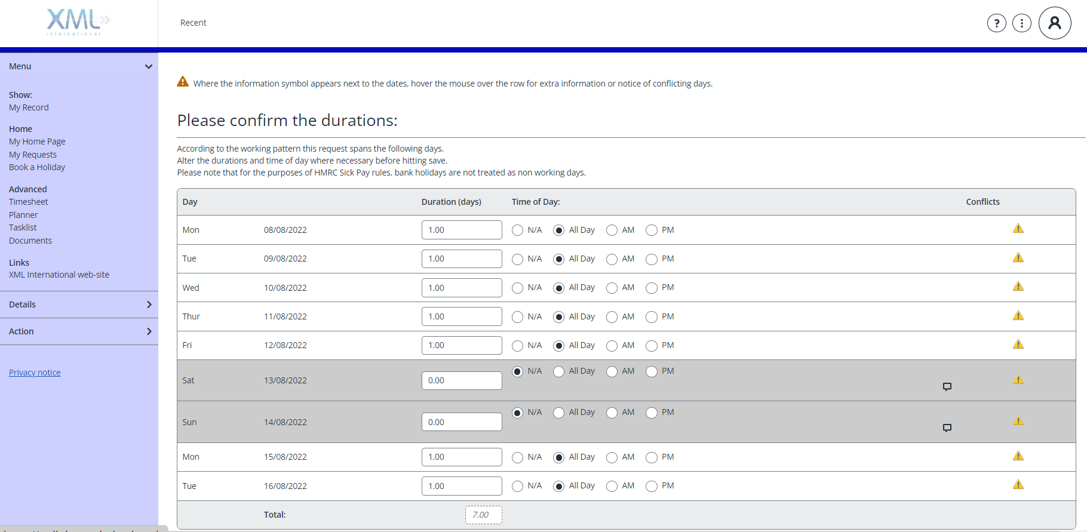
Task: Select N/A for Tue 16/08/2022
Action: click(x=518, y=486)
